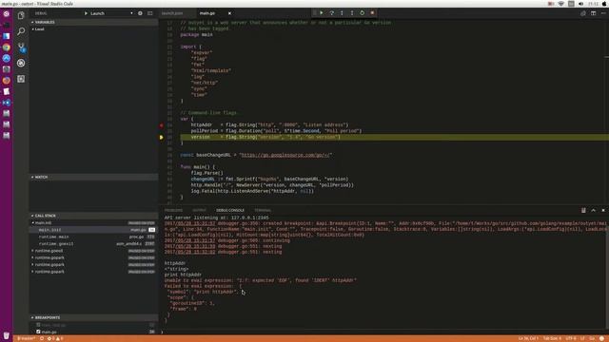
Task: Open the Debug view in activity bar
Action: 21,63
